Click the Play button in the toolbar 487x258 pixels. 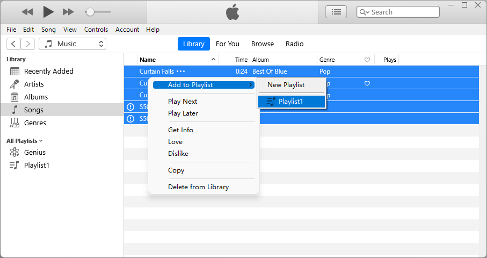coord(48,11)
